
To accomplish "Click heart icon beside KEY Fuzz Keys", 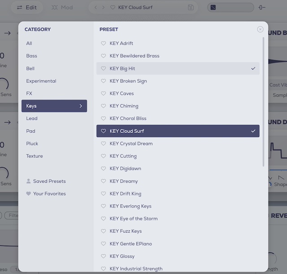I will [x=103, y=231].
